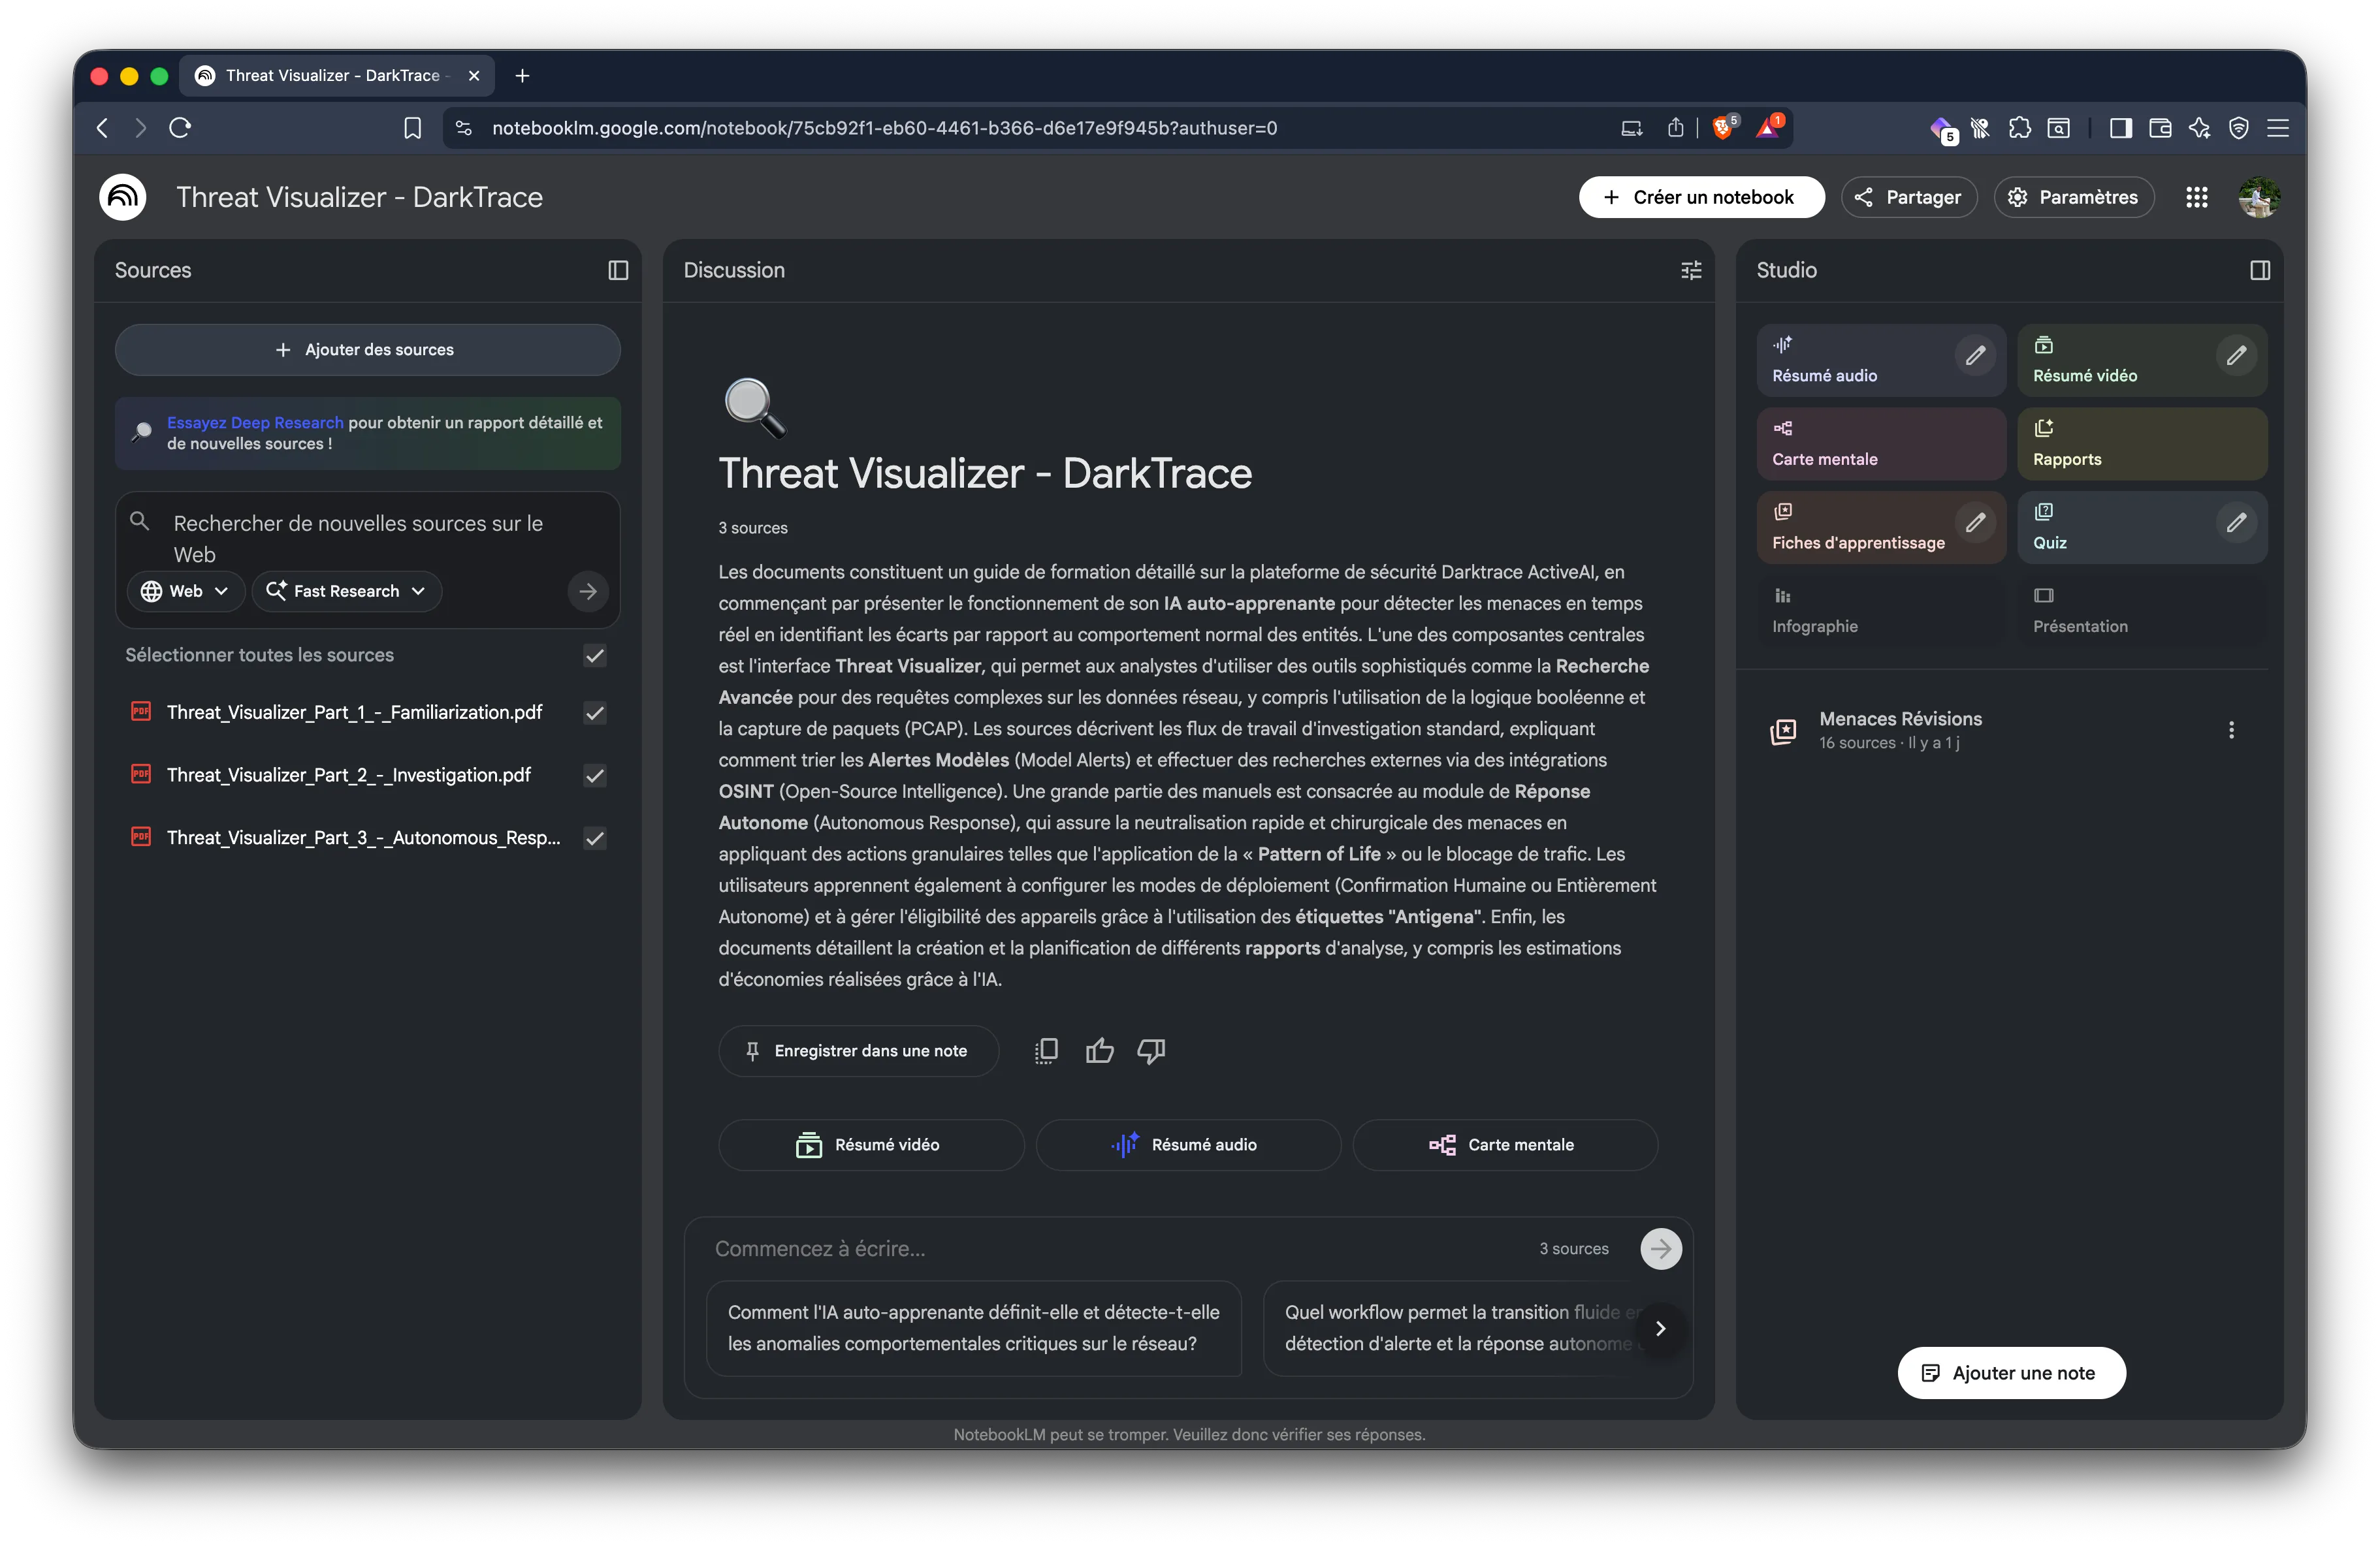Expand the Fast Research dropdown
The image size is (2380, 1546).
(346, 591)
